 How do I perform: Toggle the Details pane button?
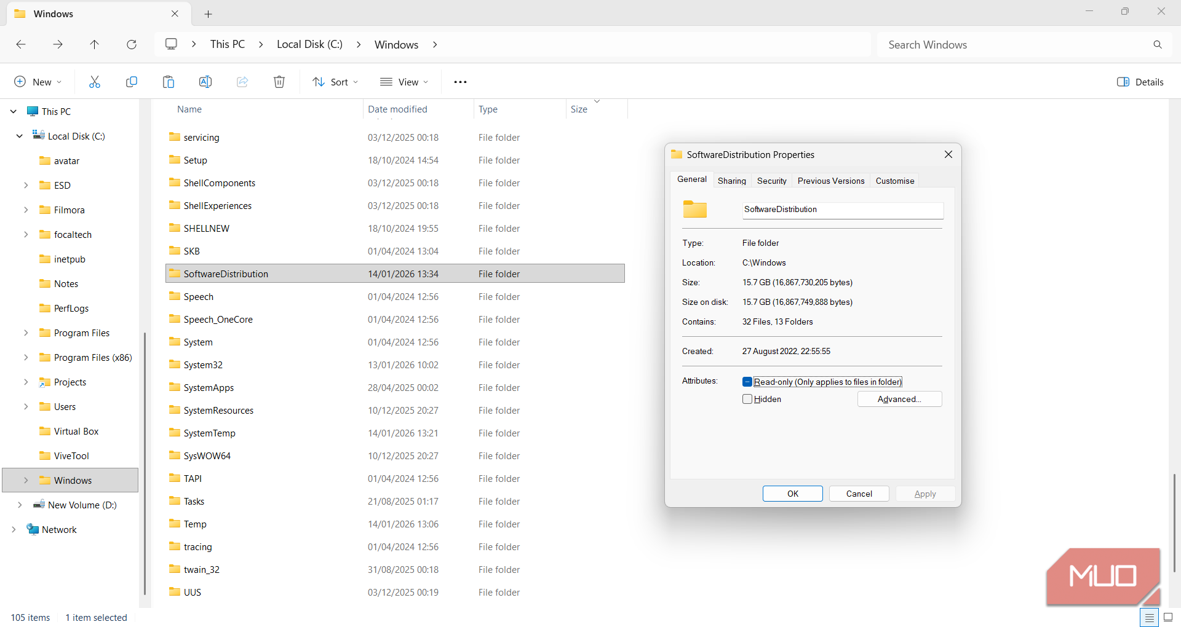[1140, 82]
